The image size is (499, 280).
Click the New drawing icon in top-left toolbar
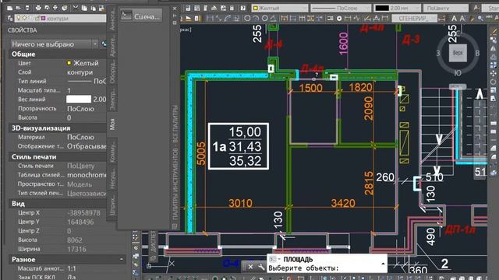(10, 8)
